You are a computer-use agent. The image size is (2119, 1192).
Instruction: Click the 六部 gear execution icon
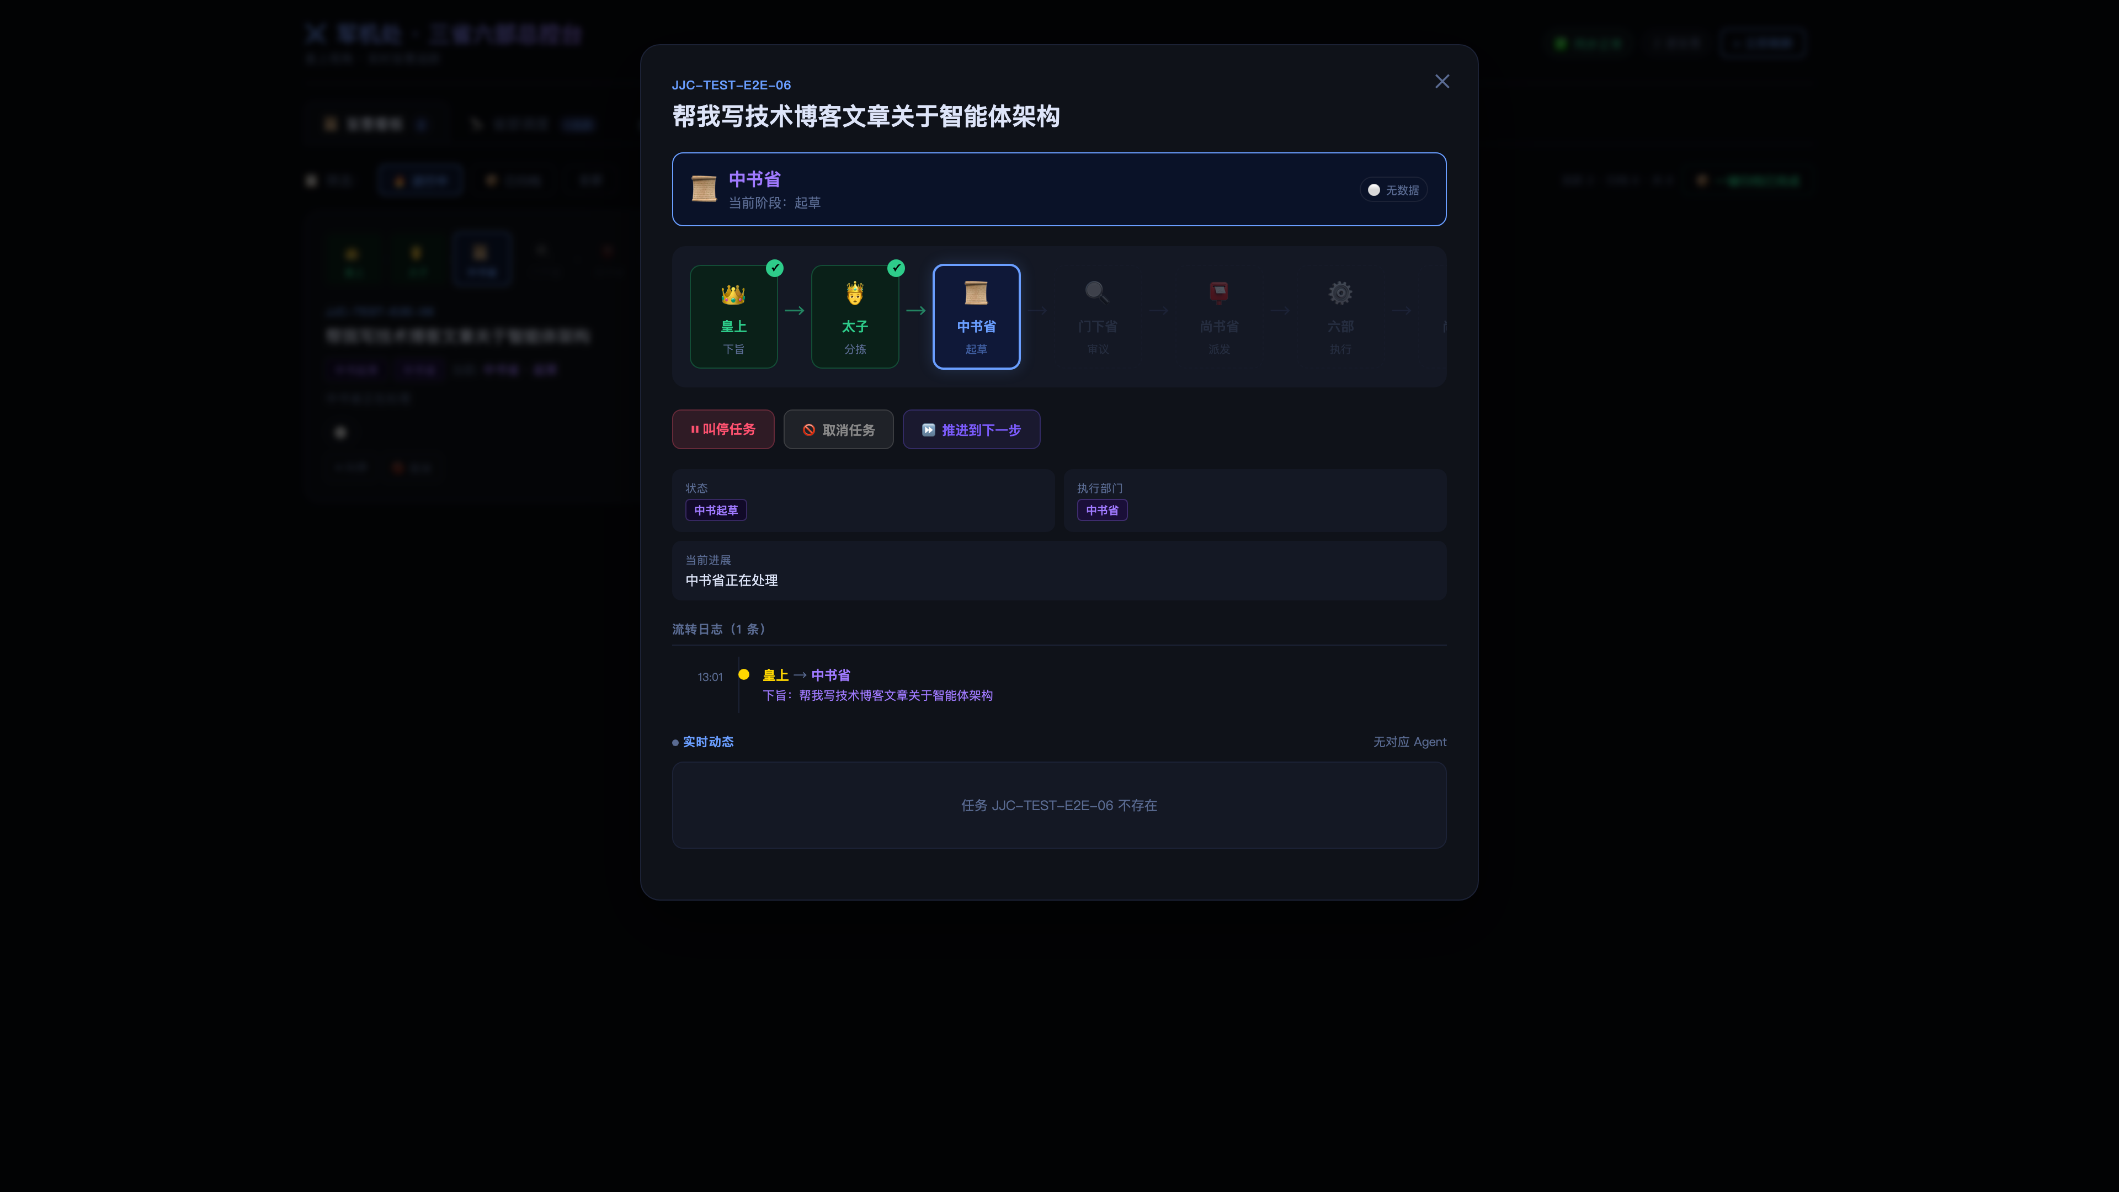coord(1339,293)
